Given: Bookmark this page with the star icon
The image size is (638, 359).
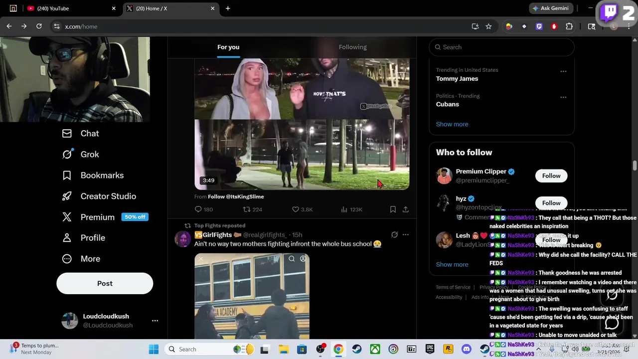Looking at the screenshot, I should point(488,26).
